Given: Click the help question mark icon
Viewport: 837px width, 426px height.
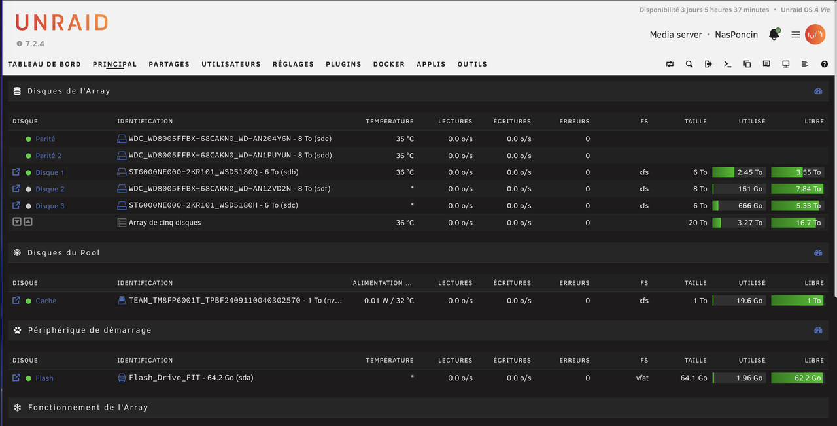Looking at the screenshot, I should click(824, 64).
